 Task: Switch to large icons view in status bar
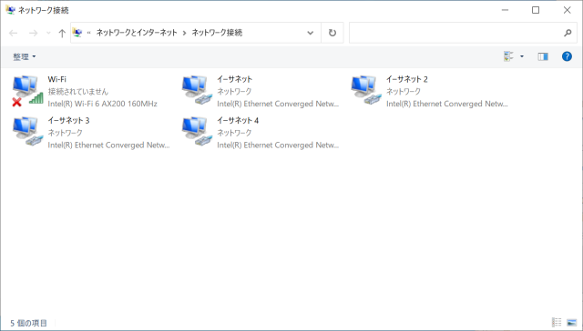[571, 323]
